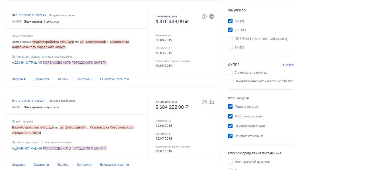This screenshot has height=170, width=380.
Task: Open the Банковские гарантии tab of the second purchase
Action: click(x=115, y=165)
